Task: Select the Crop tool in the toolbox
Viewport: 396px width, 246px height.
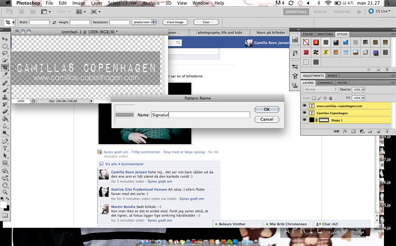Action: click(5, 68)
